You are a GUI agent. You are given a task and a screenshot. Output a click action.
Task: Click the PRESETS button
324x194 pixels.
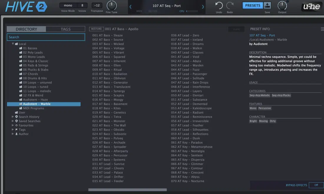pos(252,5)
